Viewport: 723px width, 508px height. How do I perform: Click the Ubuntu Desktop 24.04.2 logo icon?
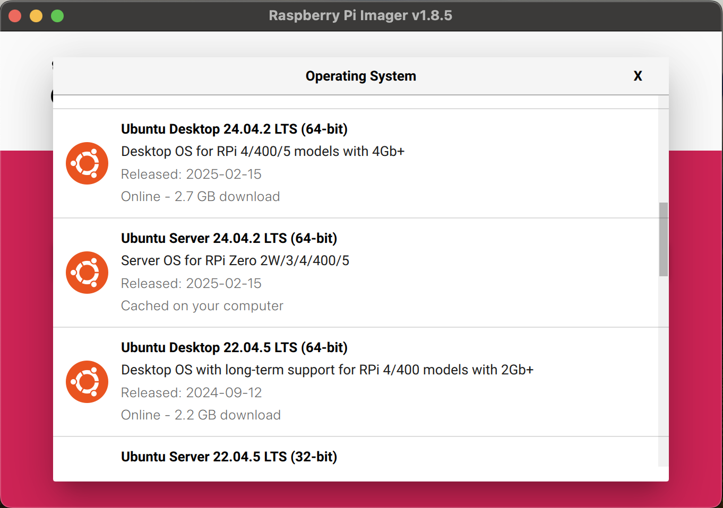tap(87, 163)
